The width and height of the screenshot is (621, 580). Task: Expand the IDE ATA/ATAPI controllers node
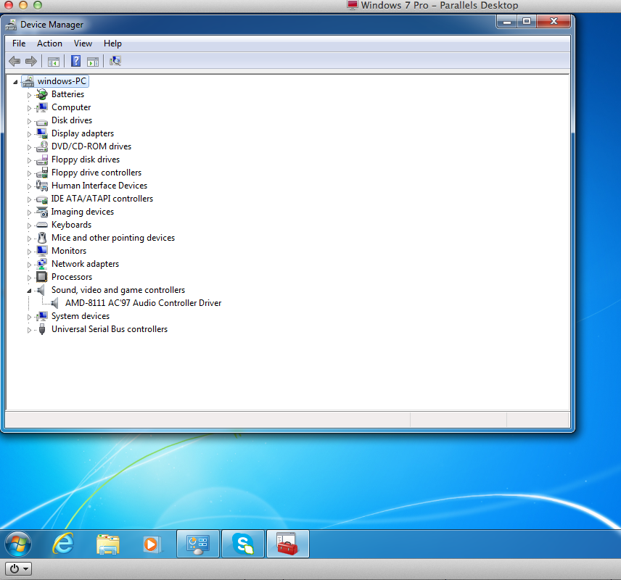point(29,199)
